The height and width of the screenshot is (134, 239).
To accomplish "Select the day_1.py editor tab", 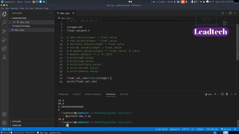I will [65, 13].
